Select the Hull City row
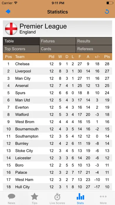 58,187
